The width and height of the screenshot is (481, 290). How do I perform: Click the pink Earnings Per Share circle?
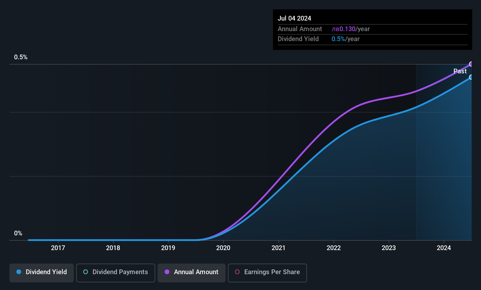pos(237,272)
